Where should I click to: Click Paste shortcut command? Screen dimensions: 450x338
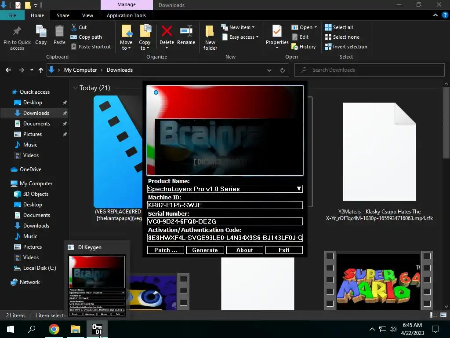(91, 47)
